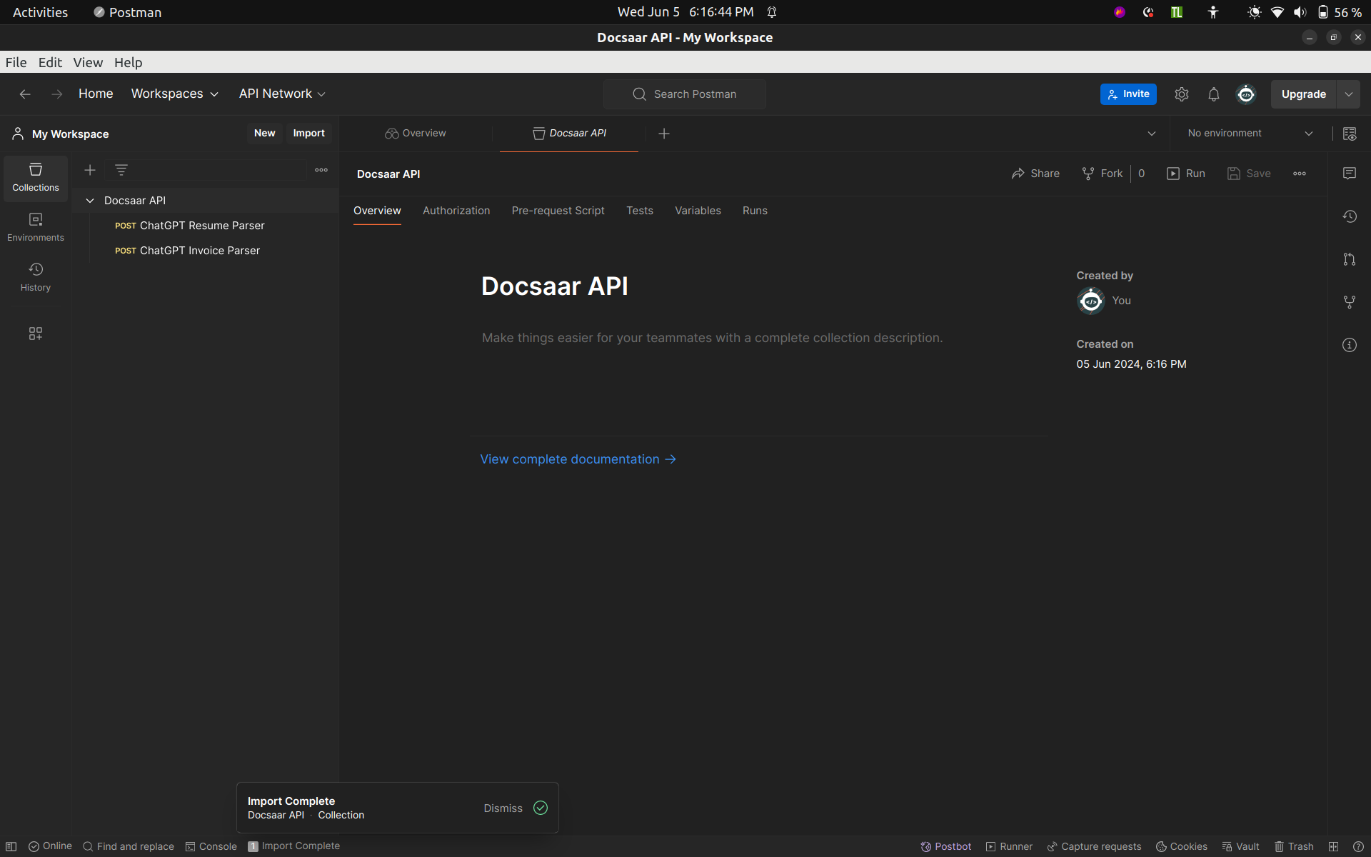Open the History sidebar panel
Screen dimensions: 1371x857
click(36, 277)
